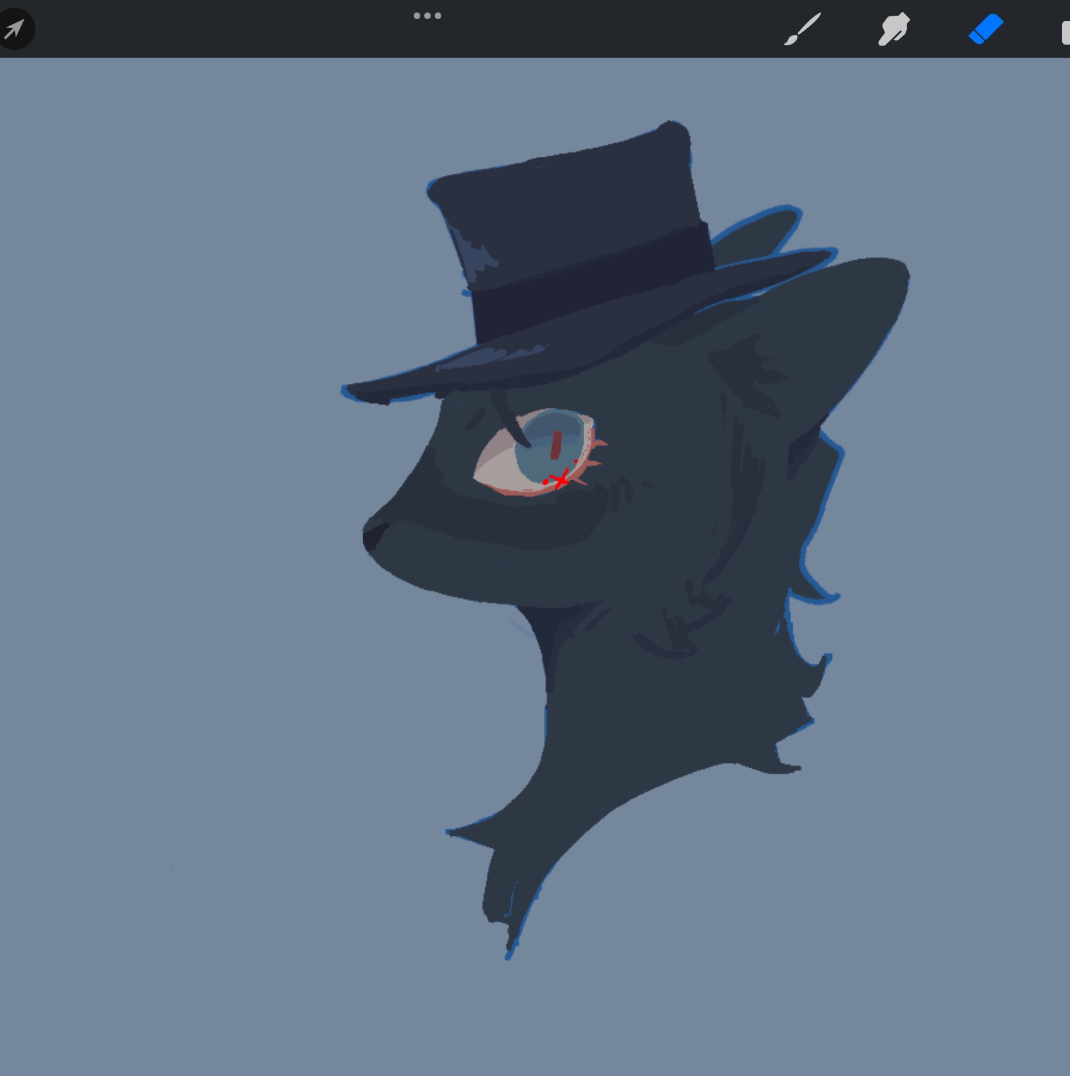Tap the red slit pupil in the eye
Screen dimensions: 1070x1076
556,445
